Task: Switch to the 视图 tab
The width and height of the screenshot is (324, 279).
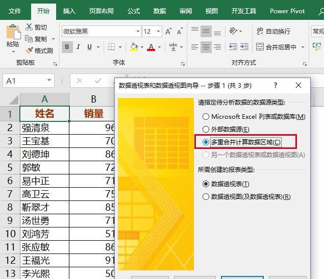Action: 212,11
